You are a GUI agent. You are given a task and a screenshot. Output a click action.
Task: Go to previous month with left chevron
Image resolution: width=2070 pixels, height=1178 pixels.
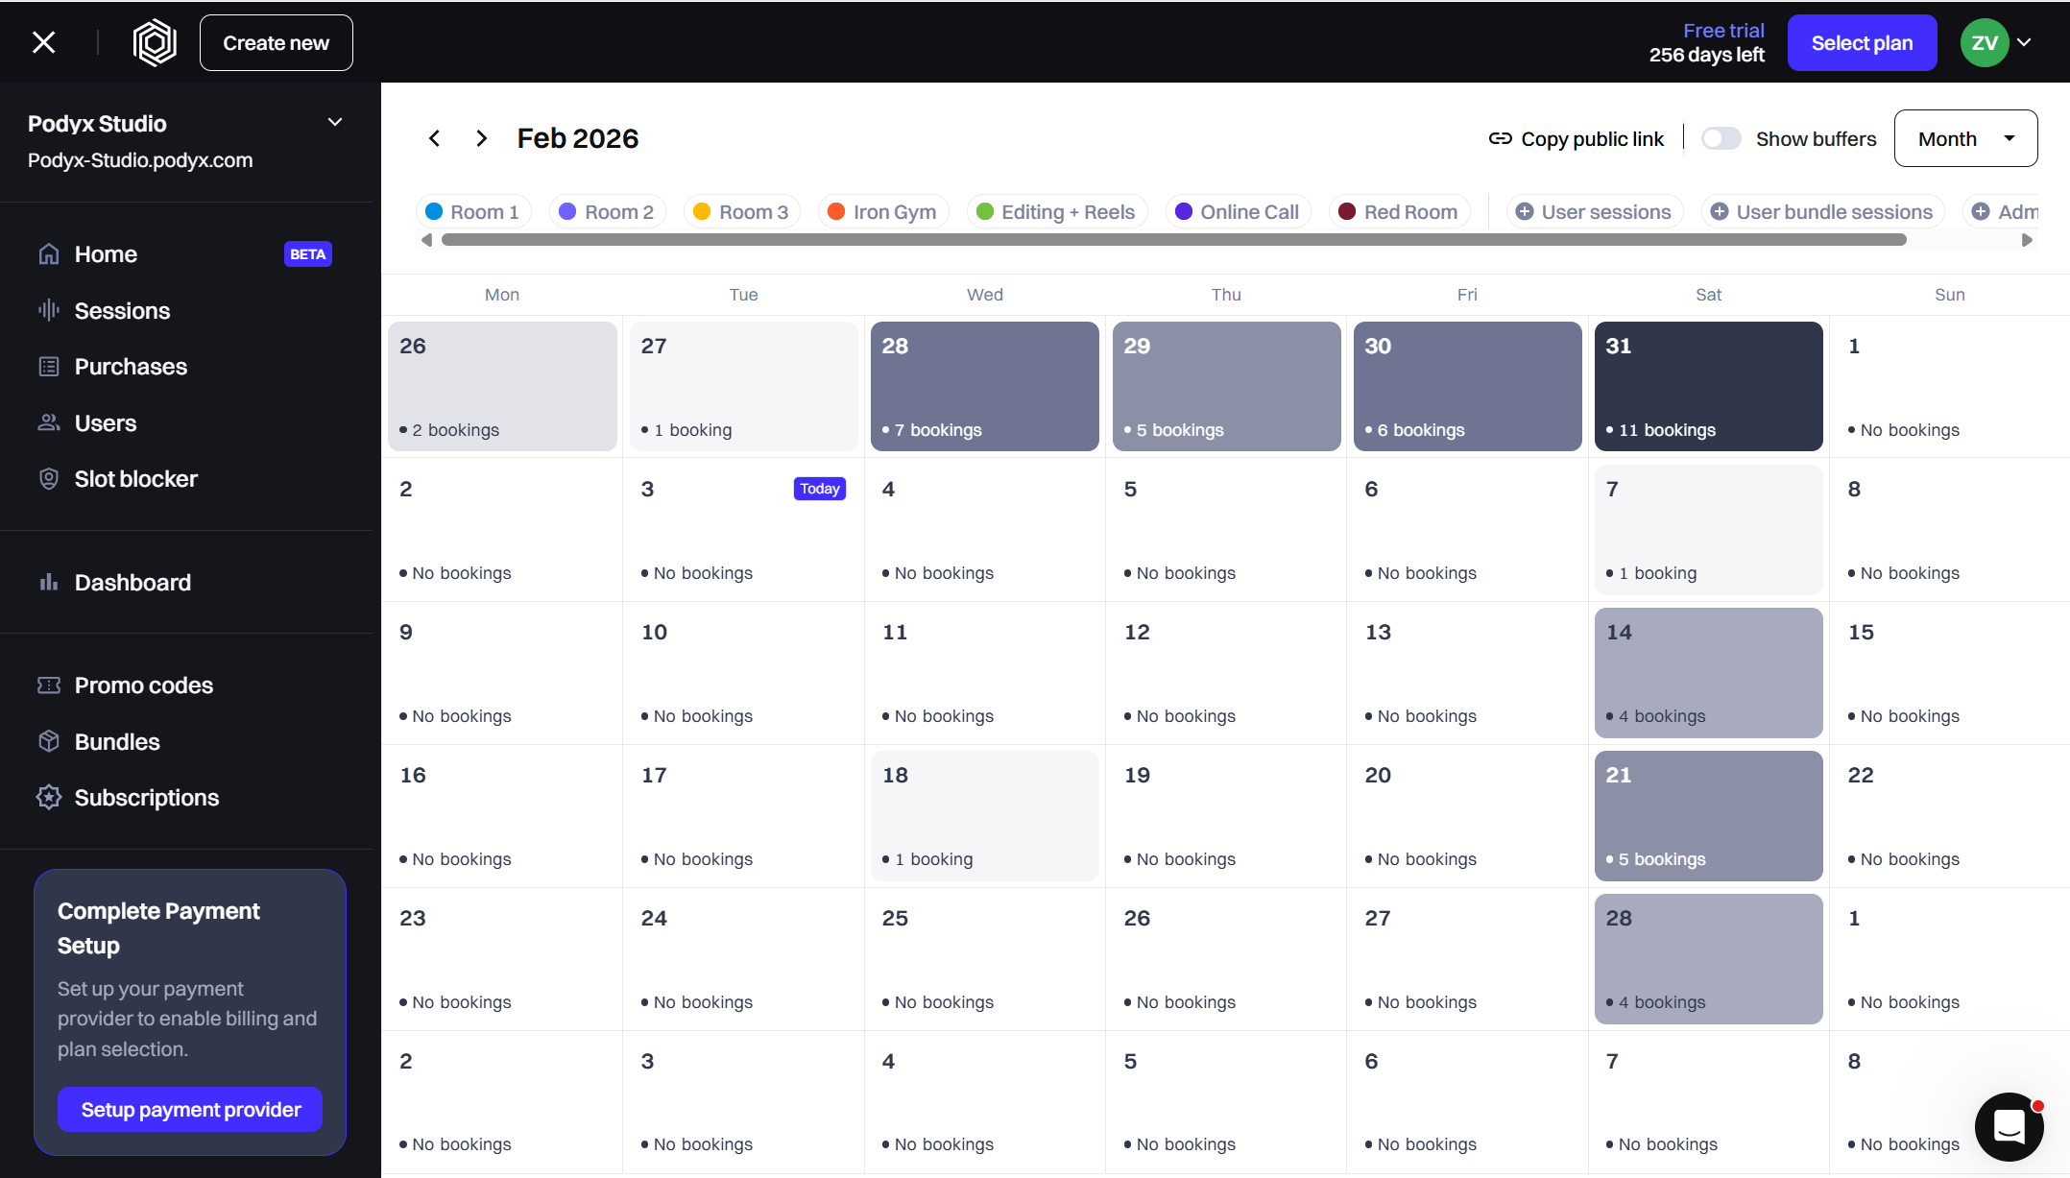[434, 138]
